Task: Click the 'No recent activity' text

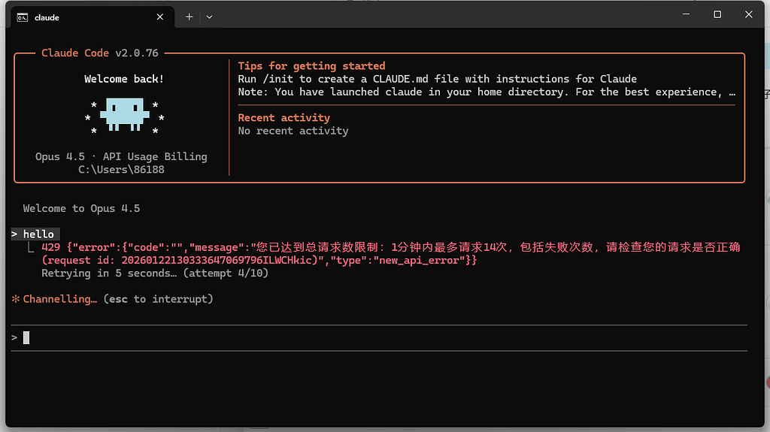Action: (x=293, y=131)
